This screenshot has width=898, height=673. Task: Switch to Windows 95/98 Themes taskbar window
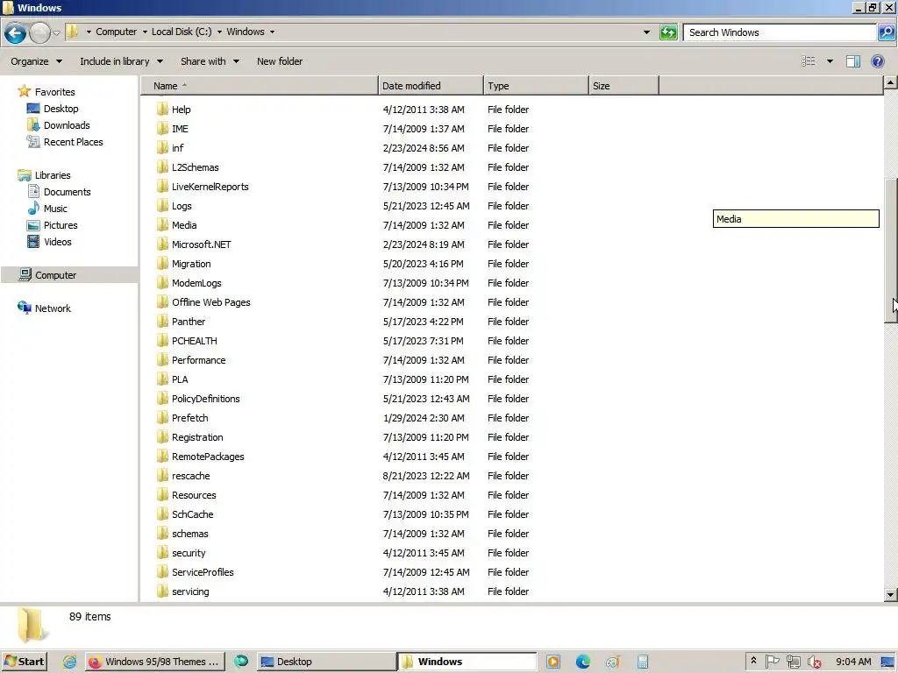tap(155, 662)
